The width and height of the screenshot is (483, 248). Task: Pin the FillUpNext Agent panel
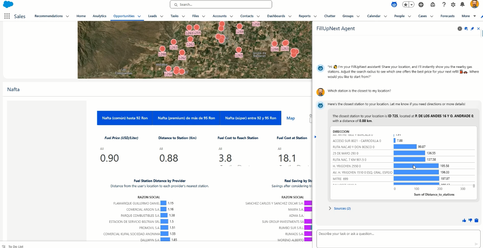(x=472, y=29)
